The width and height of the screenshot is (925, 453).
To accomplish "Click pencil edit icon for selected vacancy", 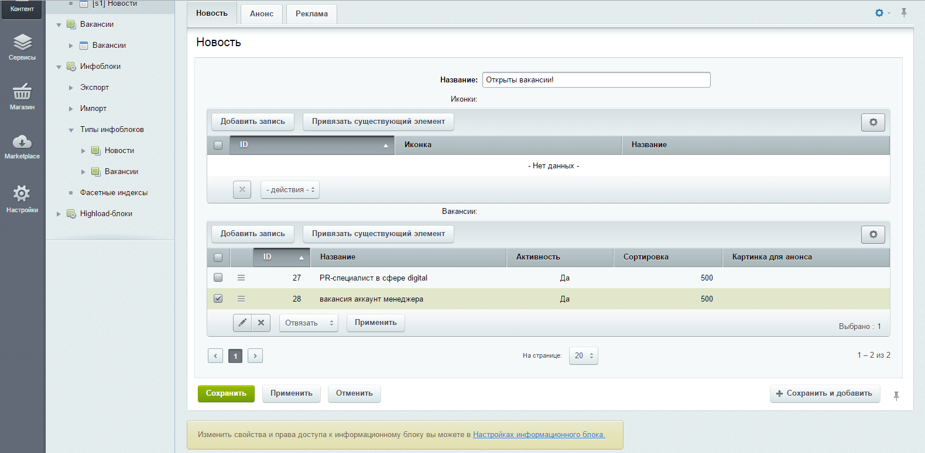I will tap(242, 323).
